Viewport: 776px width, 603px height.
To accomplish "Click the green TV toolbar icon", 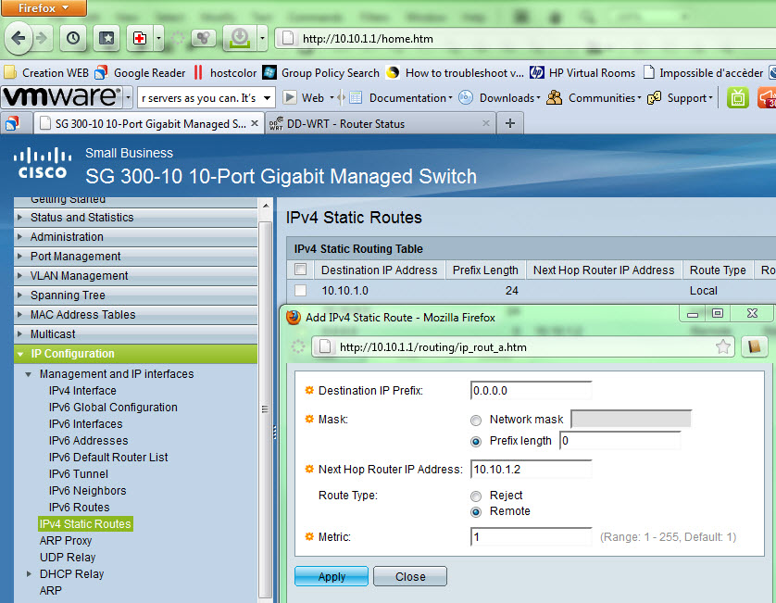I will click(x=737, y=98).
